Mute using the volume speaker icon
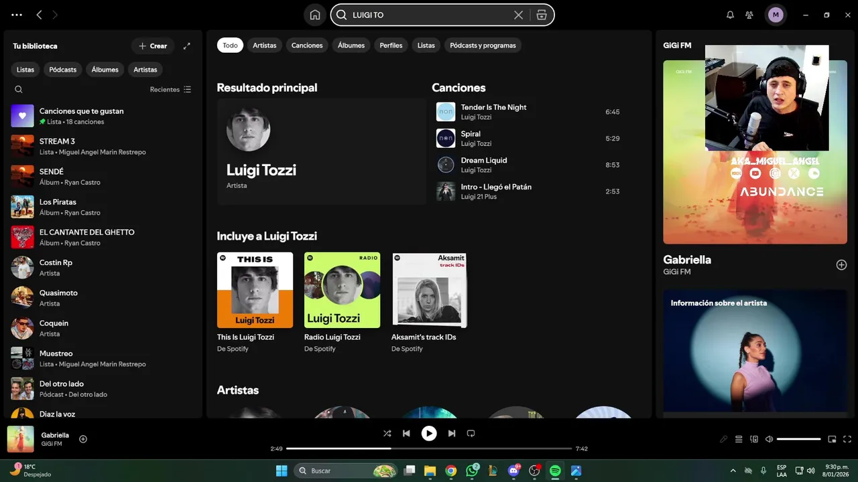Screen dimensions: 858x482 (770, 439)
